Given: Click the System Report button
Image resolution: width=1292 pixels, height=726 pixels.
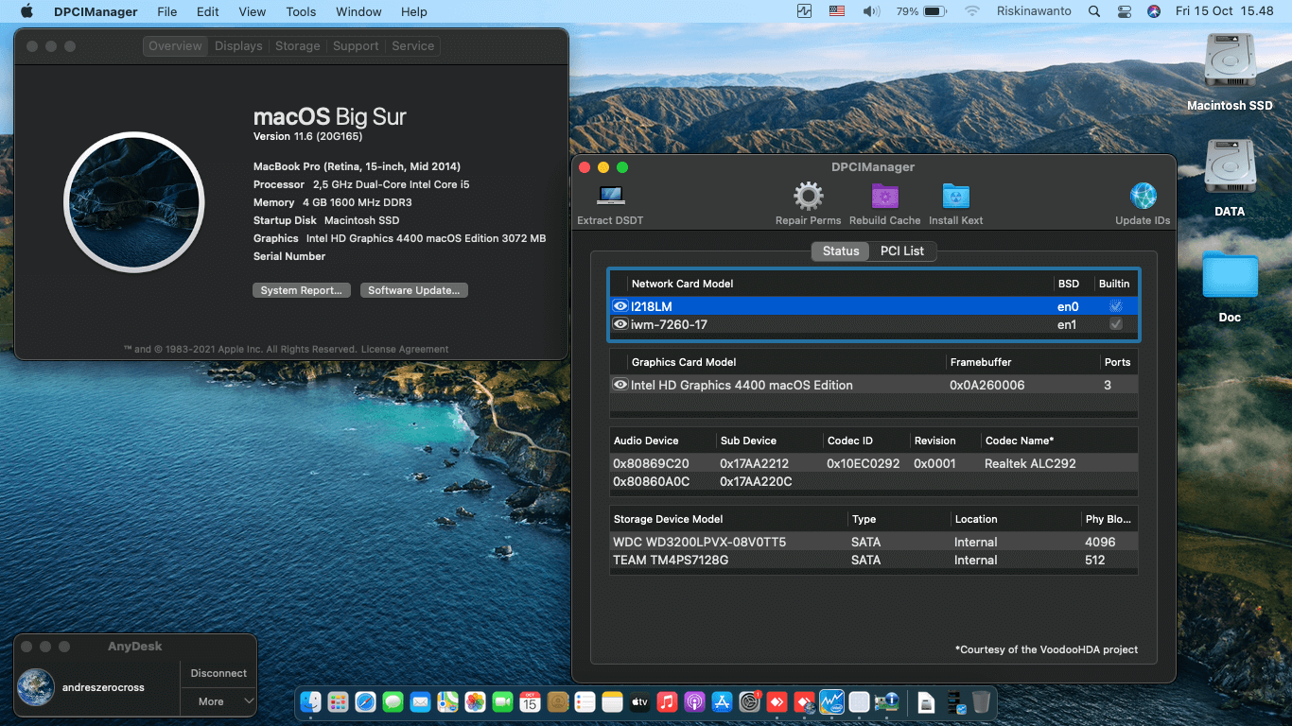Looking at the screenshot, I should tap(302, 290).
